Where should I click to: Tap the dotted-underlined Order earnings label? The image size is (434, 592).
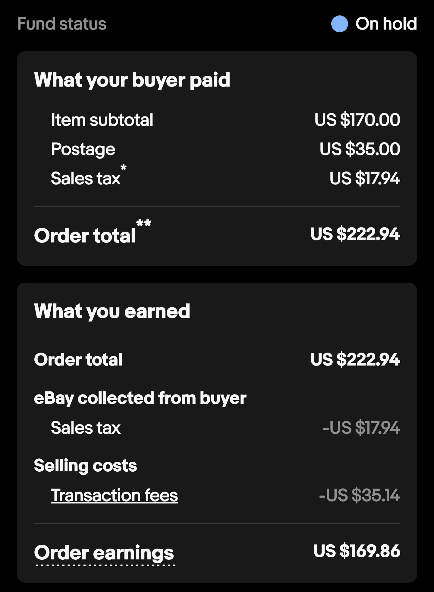[x=104, y=552]
